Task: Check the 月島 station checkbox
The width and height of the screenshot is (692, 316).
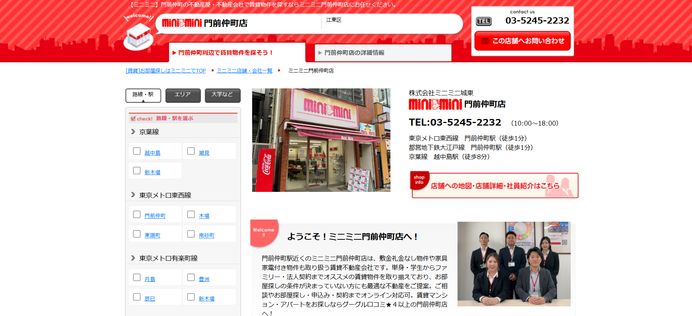Action: click(137, 277)
